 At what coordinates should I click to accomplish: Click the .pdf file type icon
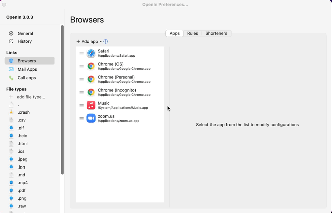tap(11, 191)
